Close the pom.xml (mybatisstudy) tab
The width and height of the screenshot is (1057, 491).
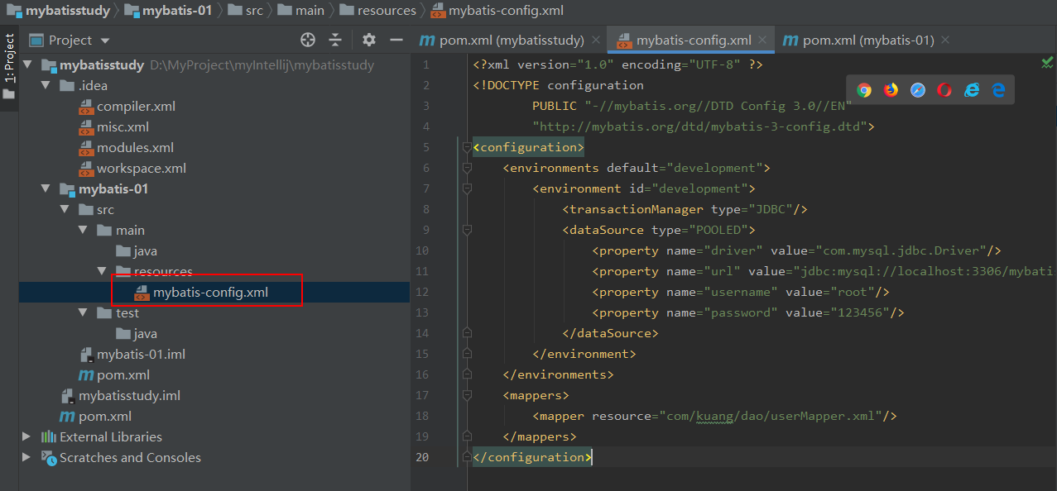pos(595,40)
